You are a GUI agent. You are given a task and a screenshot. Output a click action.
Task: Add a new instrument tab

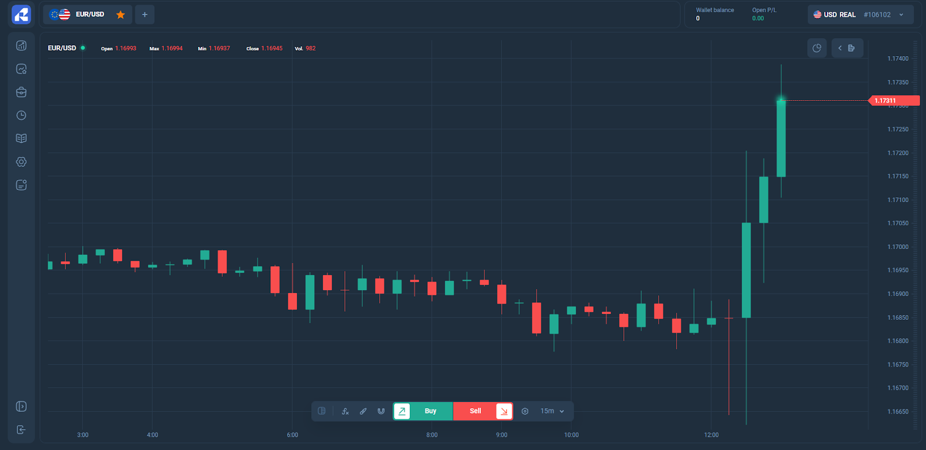coord(145,14)
